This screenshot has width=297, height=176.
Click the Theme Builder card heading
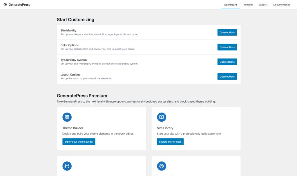click(73, 128)
